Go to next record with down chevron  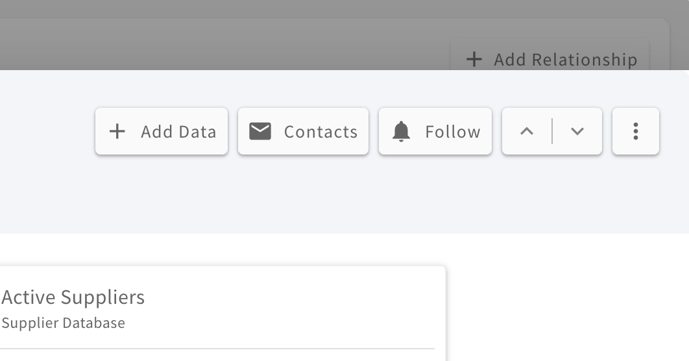[x=577, y=132]
